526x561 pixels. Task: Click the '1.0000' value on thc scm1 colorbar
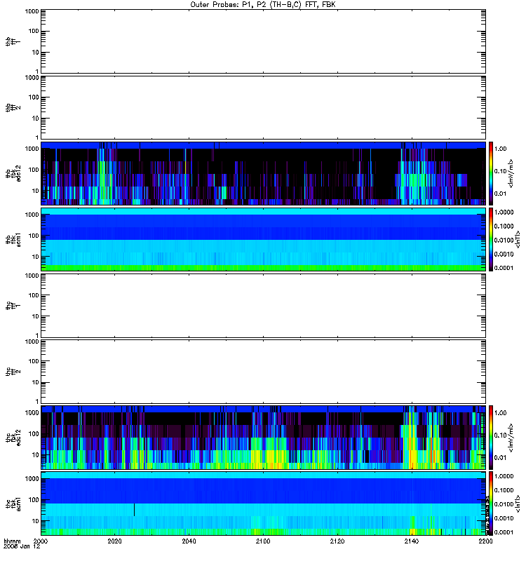pyautogui.click(x=504, y=476)
